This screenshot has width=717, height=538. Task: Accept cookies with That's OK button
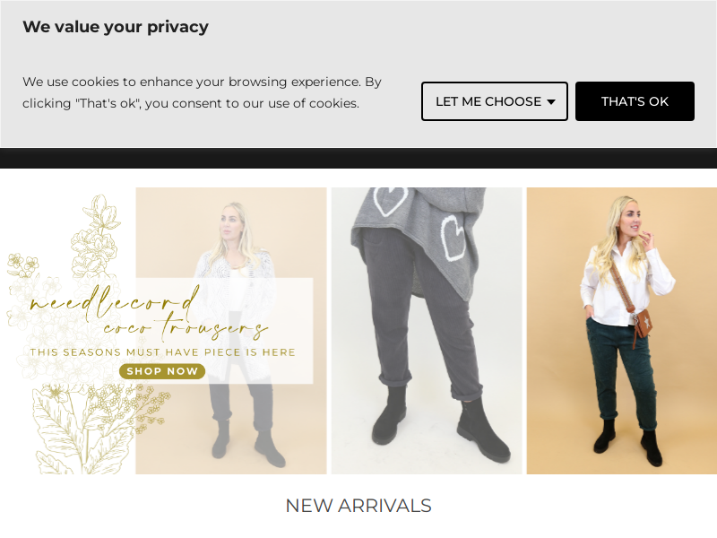[635, 101]
